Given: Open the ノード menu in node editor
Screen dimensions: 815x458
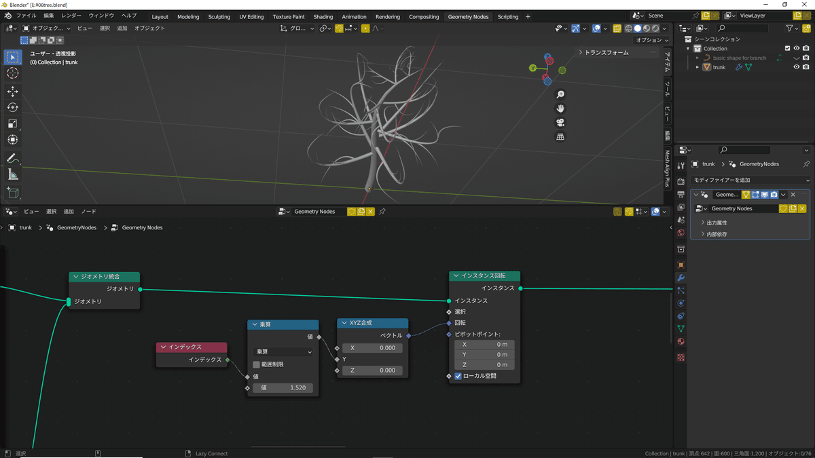Looking at the screenshot, I should (x=88, y=212).
